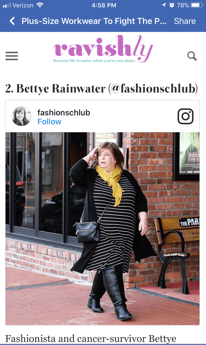Tap the search magnifier icon
Image resolution: width=206 pixels, height=345 pixels.
point(192,56)
